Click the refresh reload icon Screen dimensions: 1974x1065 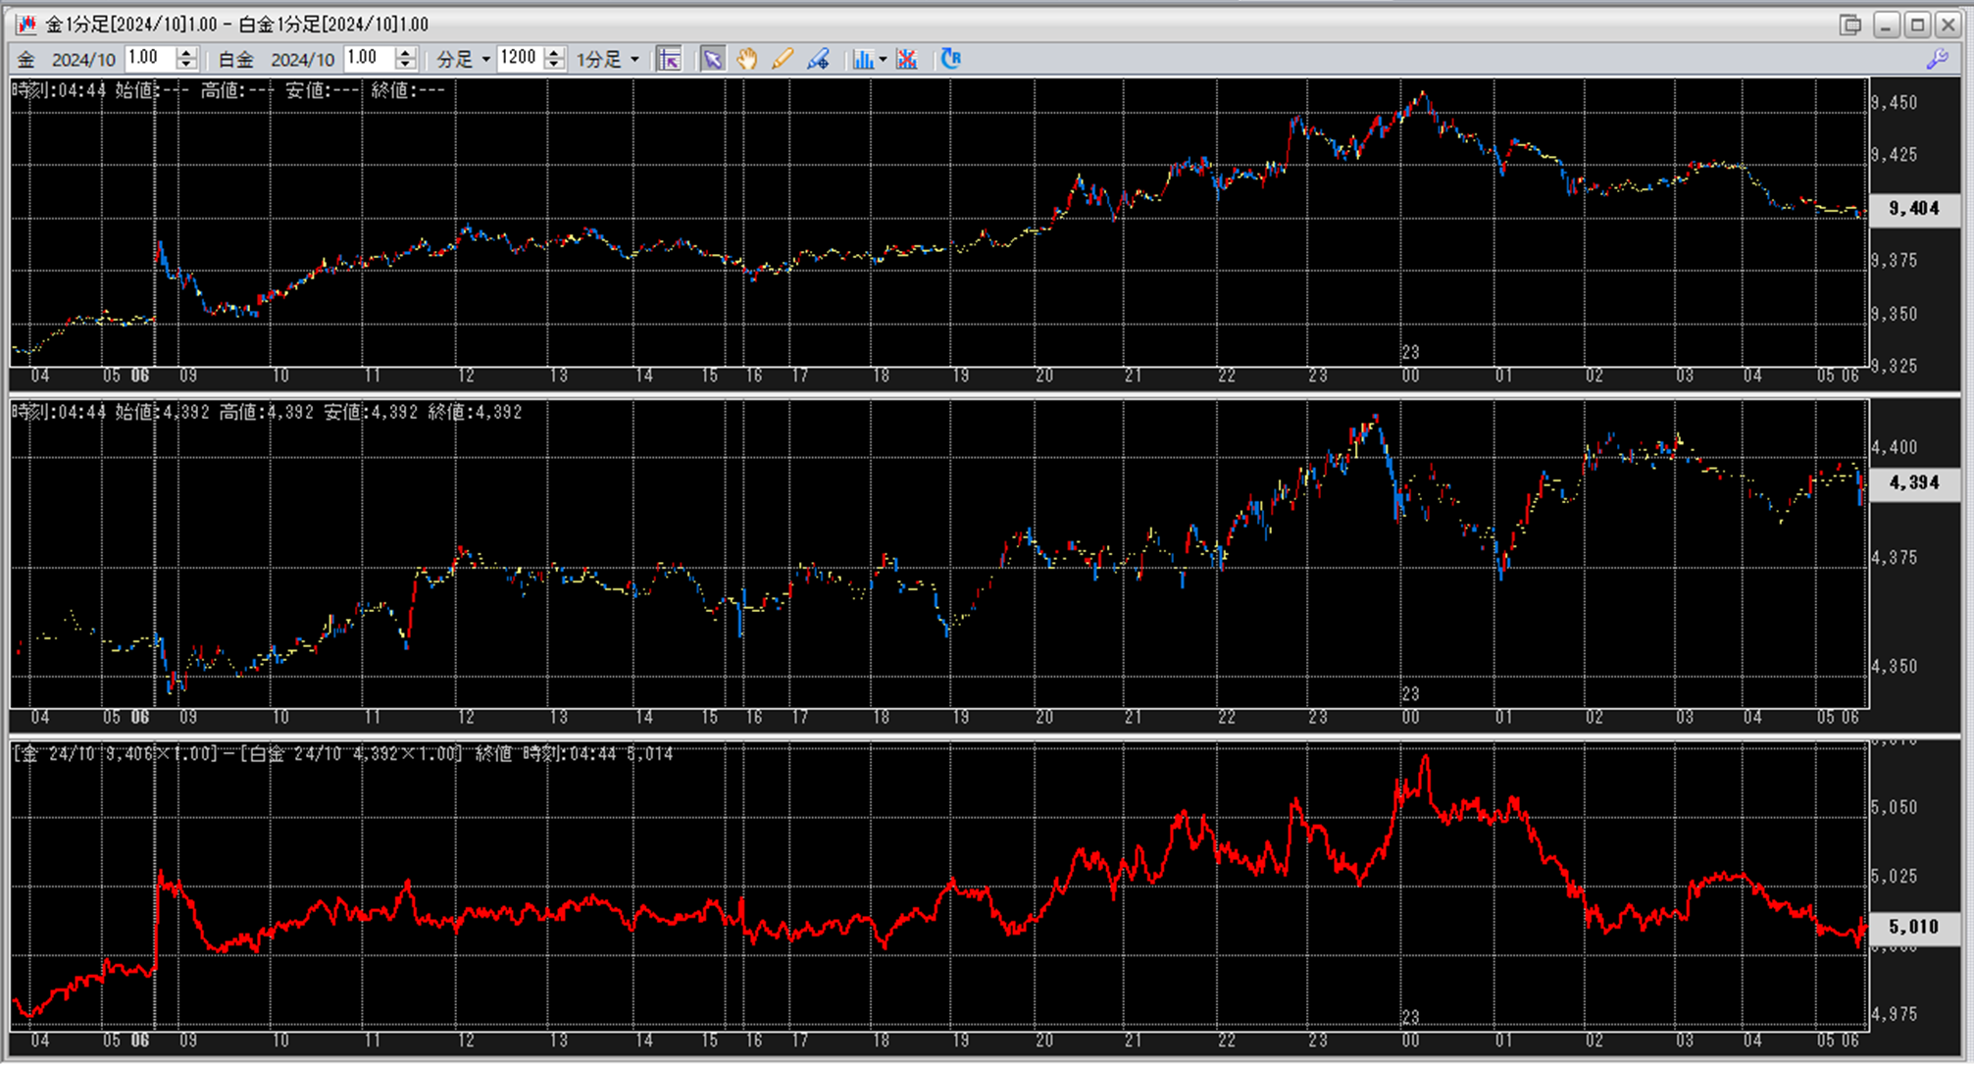click(x=950, y=59)
